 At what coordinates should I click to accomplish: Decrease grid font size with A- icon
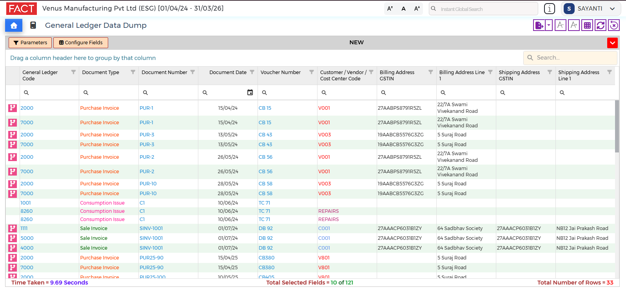pyautogui.click(x=561, y=25)
